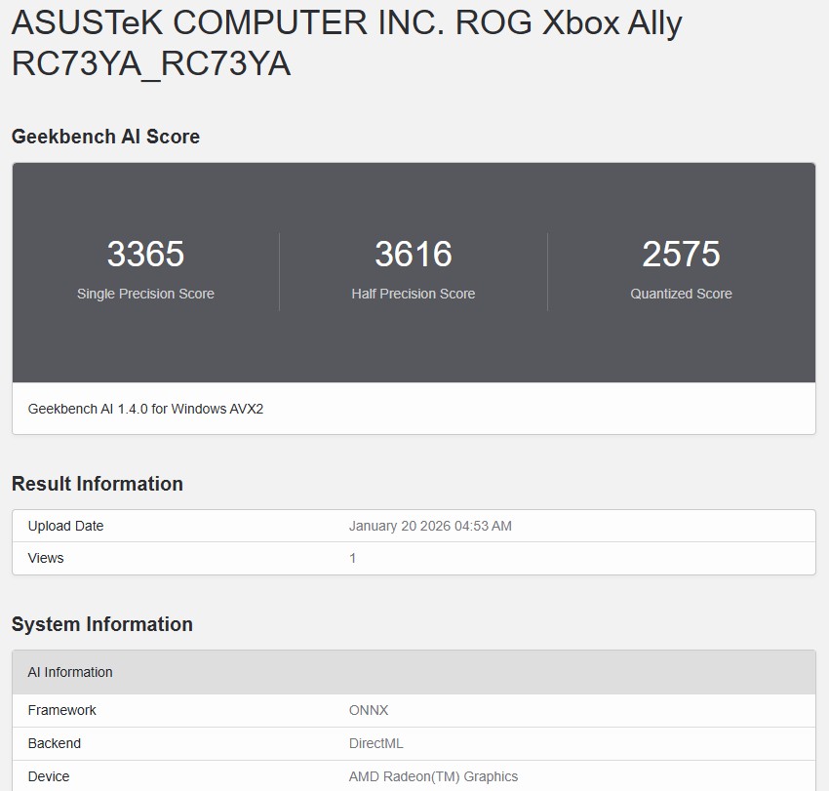This screenshot has height=791, width=829.
Task: Click the Quantized Score label
Action: pos(681,294)
